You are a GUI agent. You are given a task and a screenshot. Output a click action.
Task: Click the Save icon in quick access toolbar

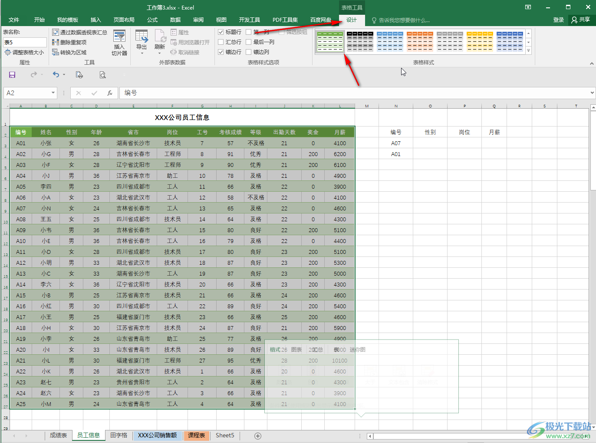tap(12, 75)
